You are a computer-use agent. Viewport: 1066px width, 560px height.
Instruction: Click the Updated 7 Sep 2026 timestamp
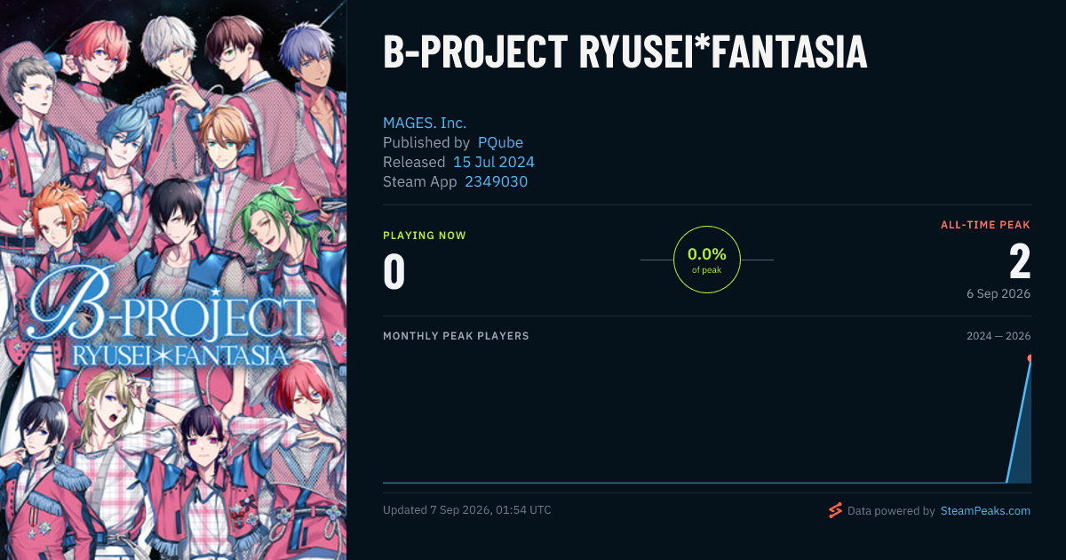pos(467,510)
